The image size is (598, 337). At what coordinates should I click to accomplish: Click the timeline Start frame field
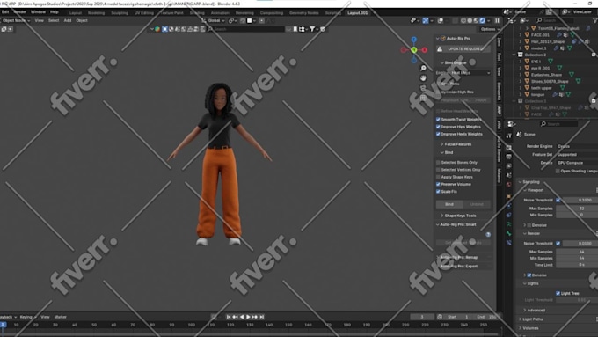click(458, 317)
